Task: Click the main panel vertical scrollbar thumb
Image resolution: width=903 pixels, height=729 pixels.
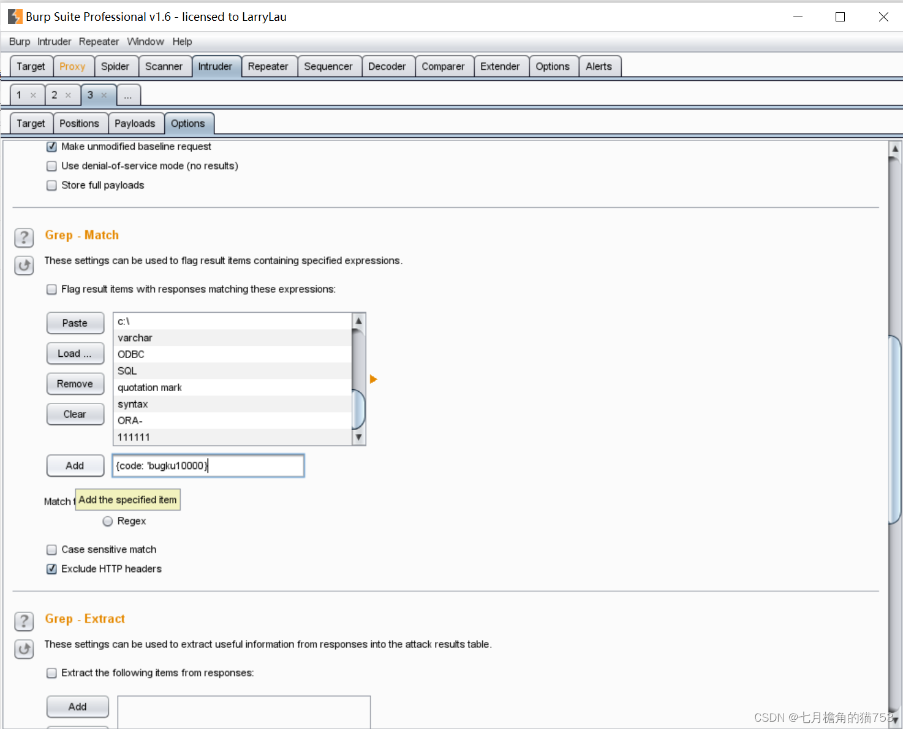Action: (x=895, y=429)
